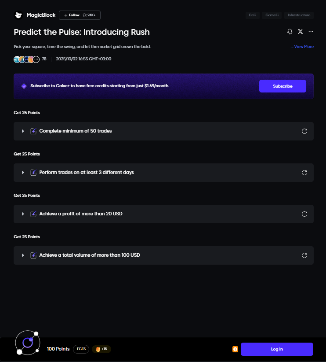Click the MagicBlock logo avatar
This screenshot has height=362, width=326.
[x=18, y=15]
